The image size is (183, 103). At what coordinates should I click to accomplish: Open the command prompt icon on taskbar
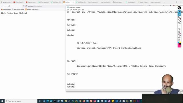pos(55,101)
